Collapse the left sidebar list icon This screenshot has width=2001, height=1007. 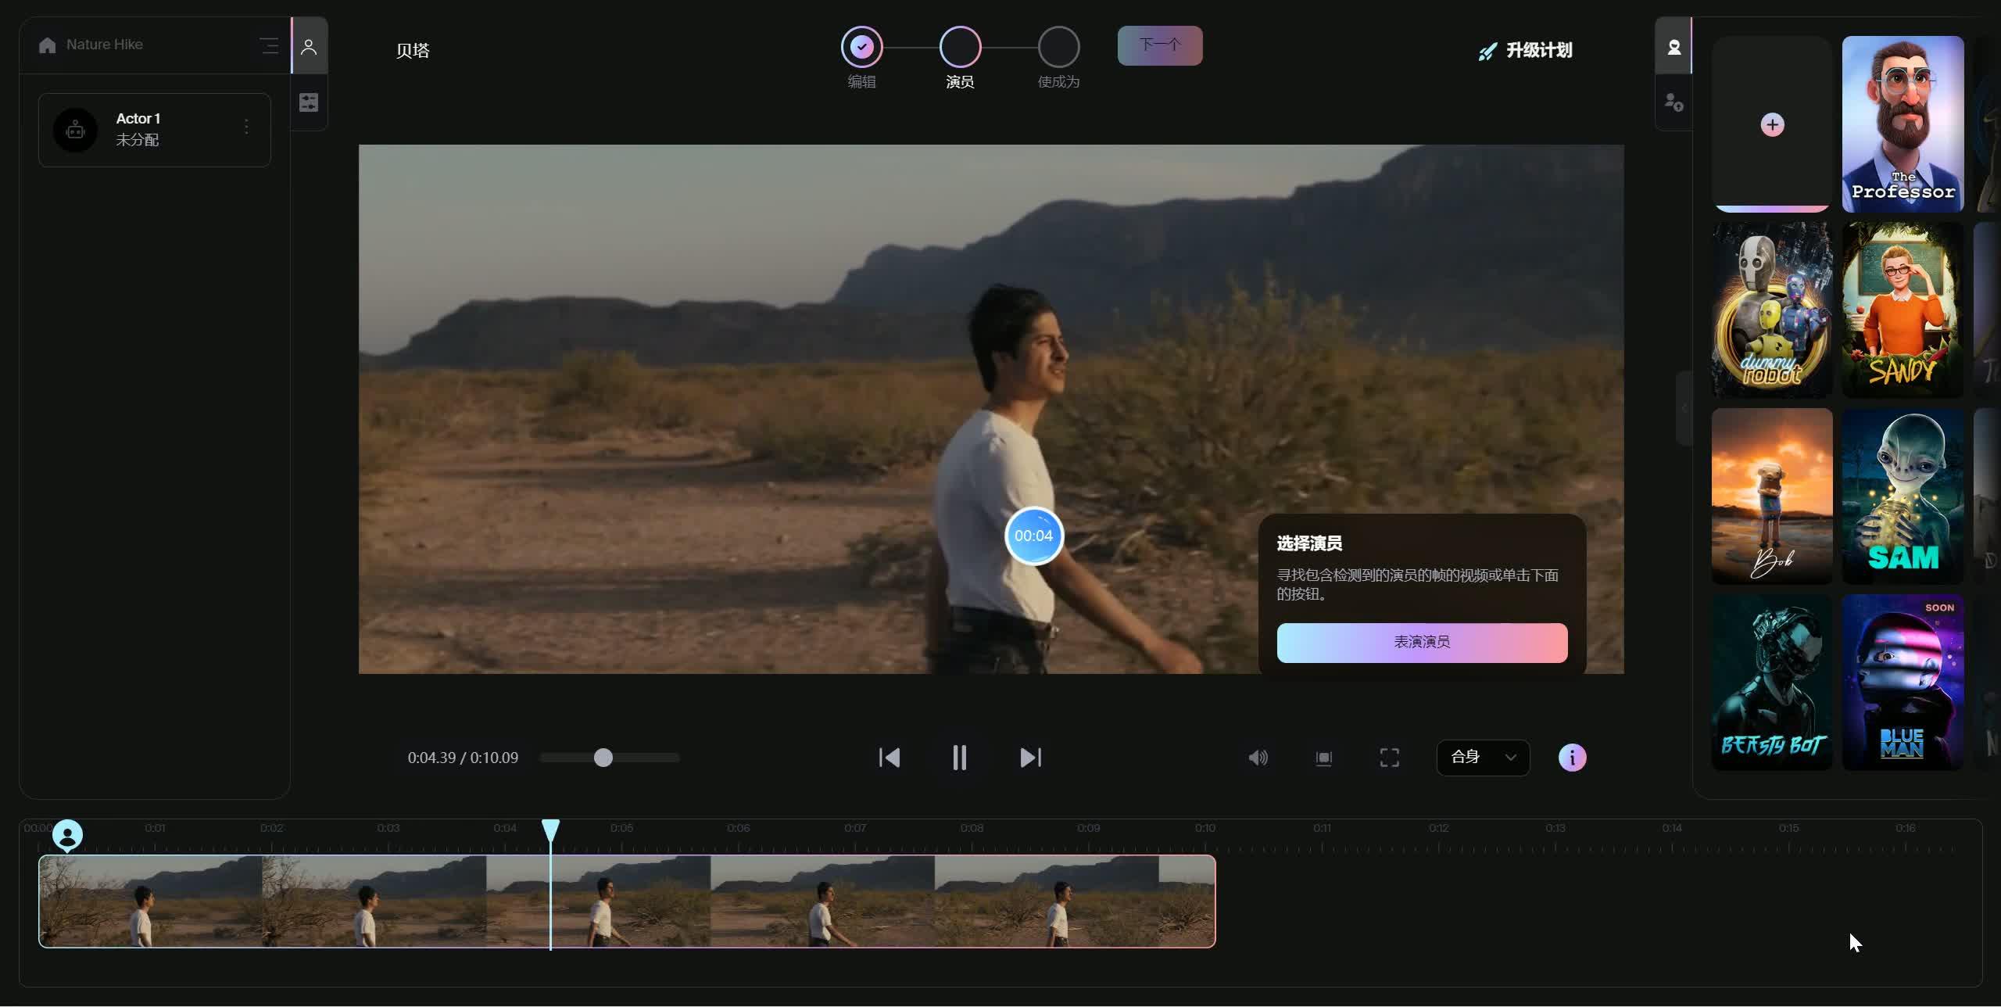(269, 45)
